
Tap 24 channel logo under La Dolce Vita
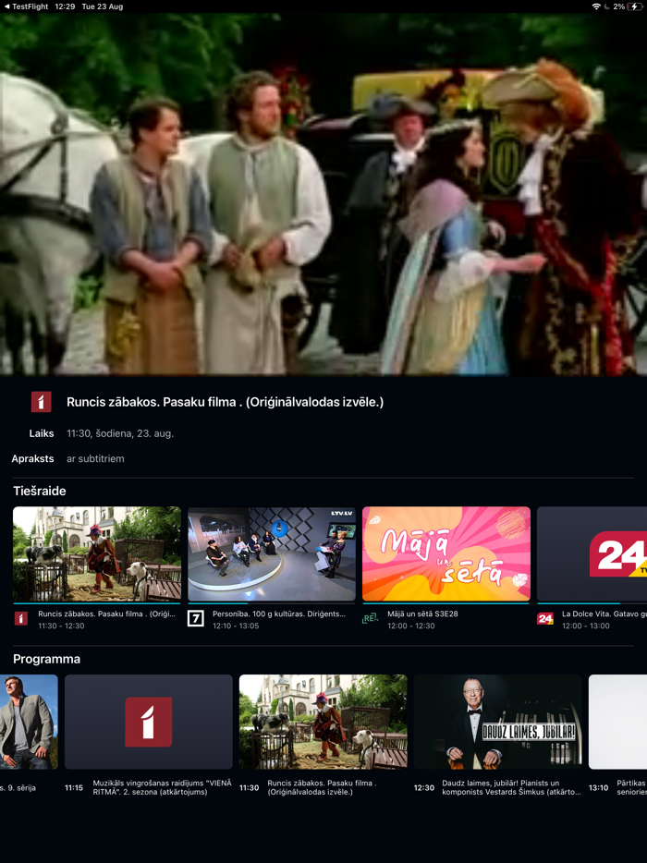pyautogui.click(x=545, y=619)
